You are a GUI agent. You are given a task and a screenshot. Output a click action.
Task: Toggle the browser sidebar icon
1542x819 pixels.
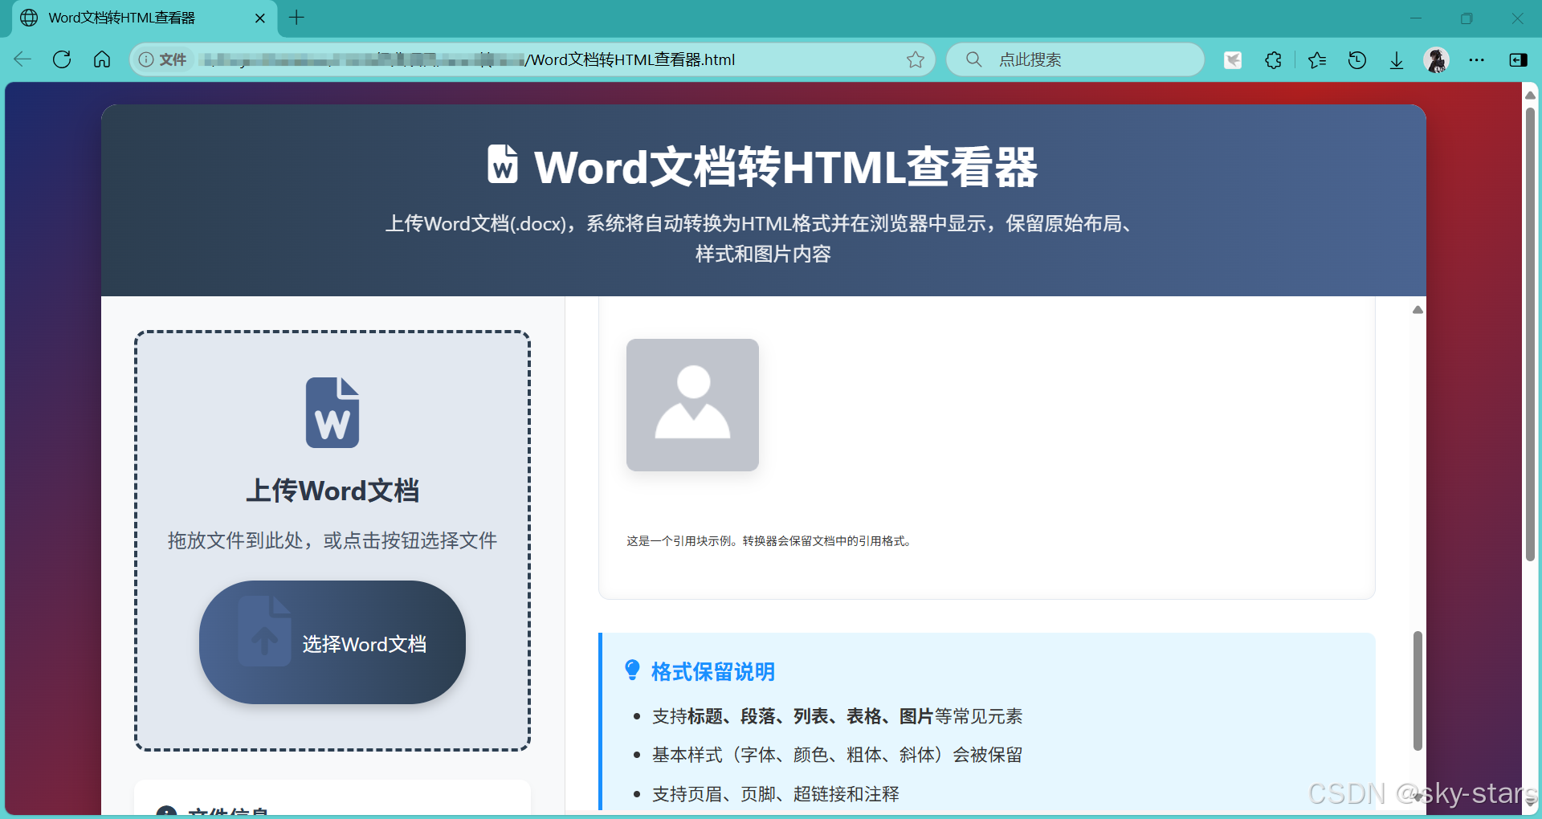coord(1518,59)
